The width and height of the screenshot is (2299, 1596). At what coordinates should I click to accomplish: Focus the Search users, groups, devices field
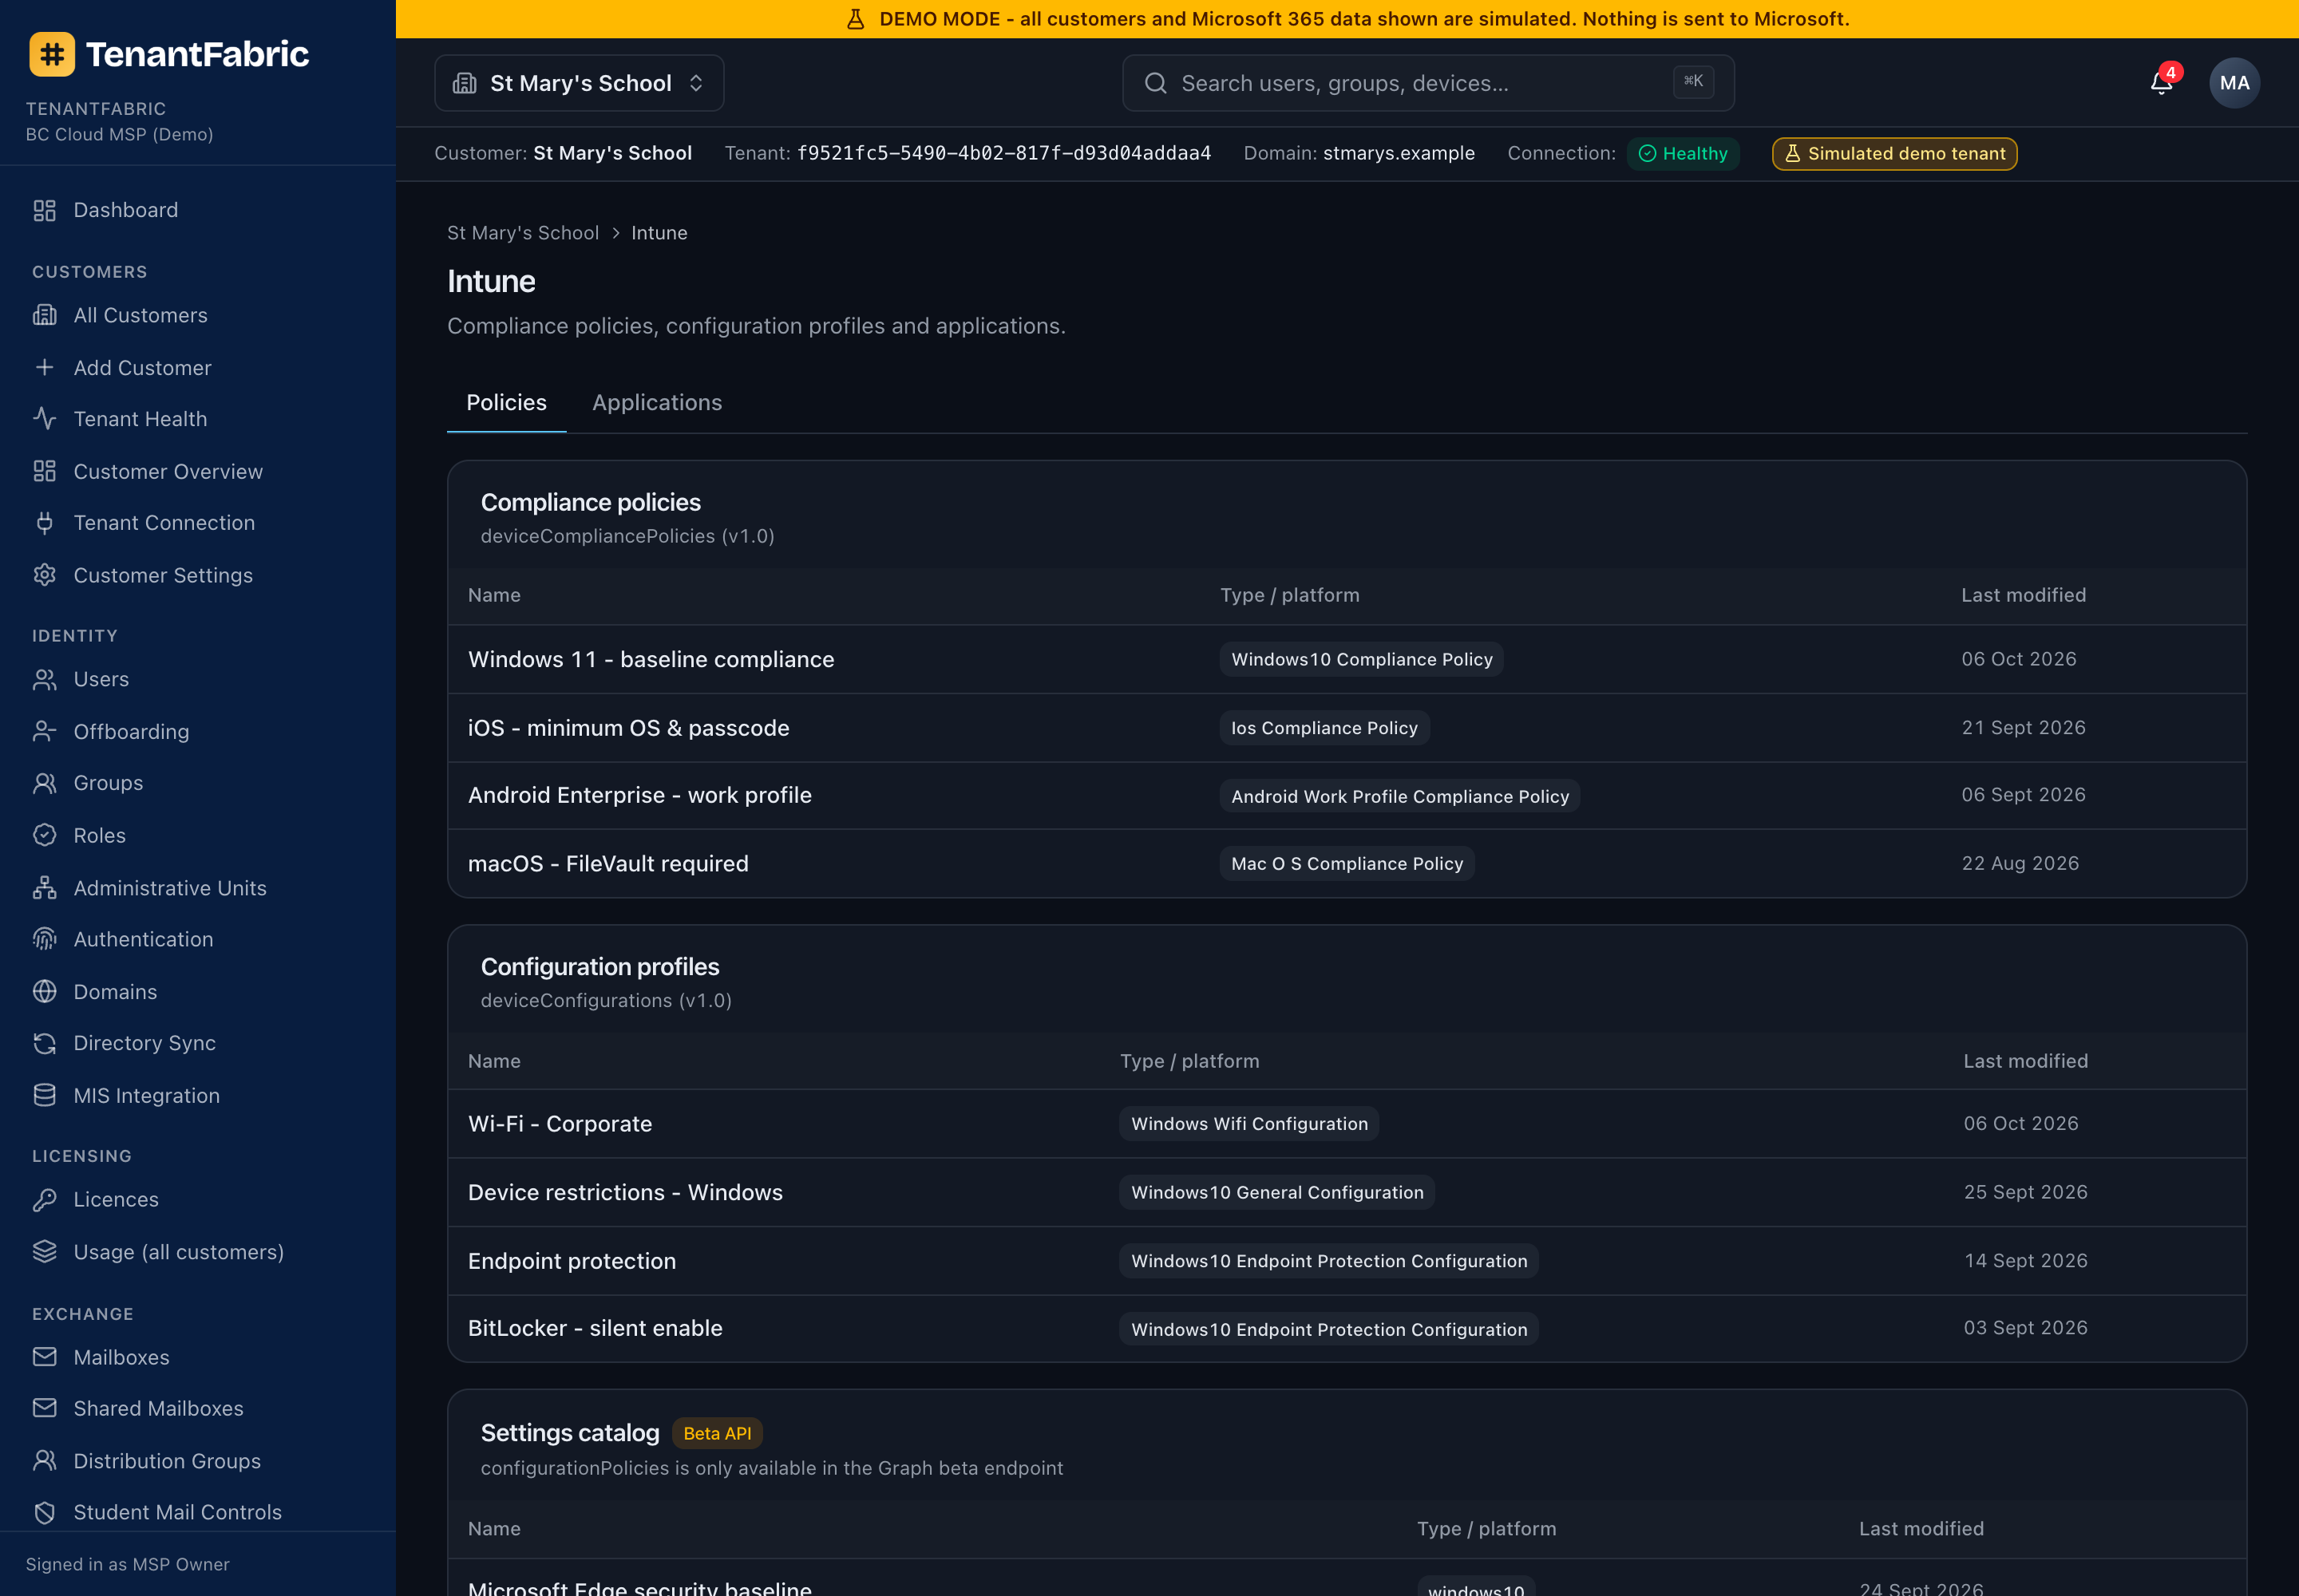click(1427, 83)
